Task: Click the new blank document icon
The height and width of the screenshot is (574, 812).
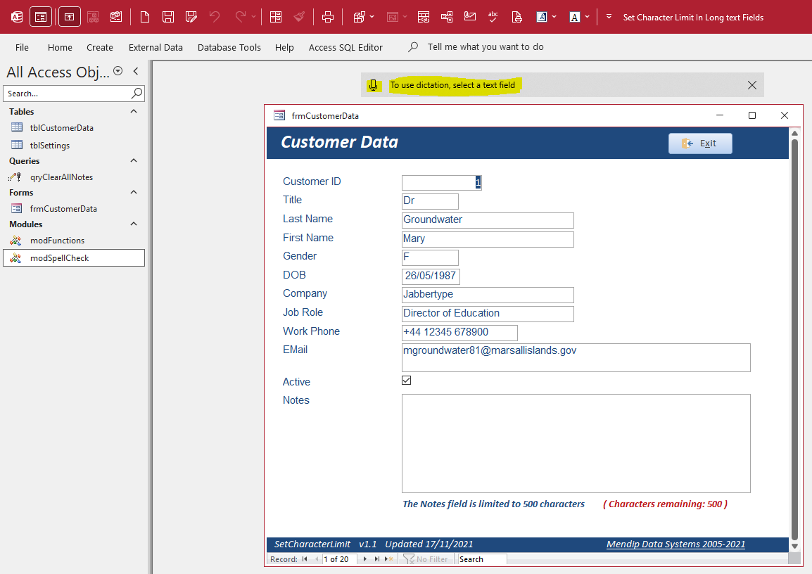Action: click(145, 17)
